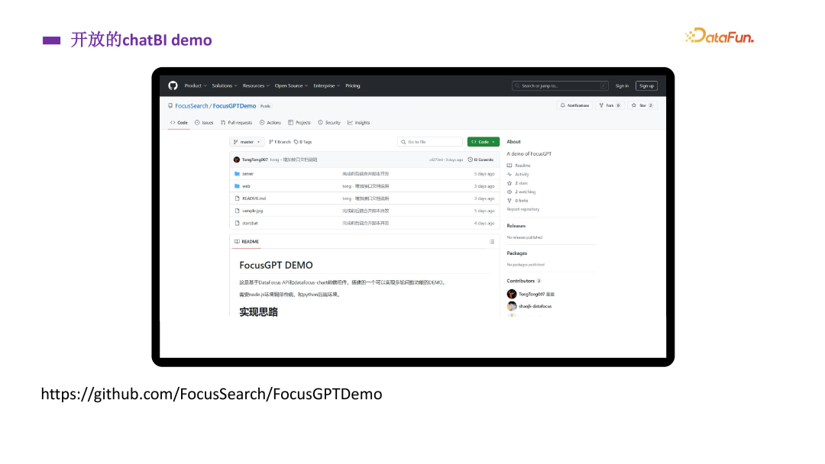Star the repository
Image resolution: width=825 pixels, height=464 pixels.
click(x=642, y=105)
